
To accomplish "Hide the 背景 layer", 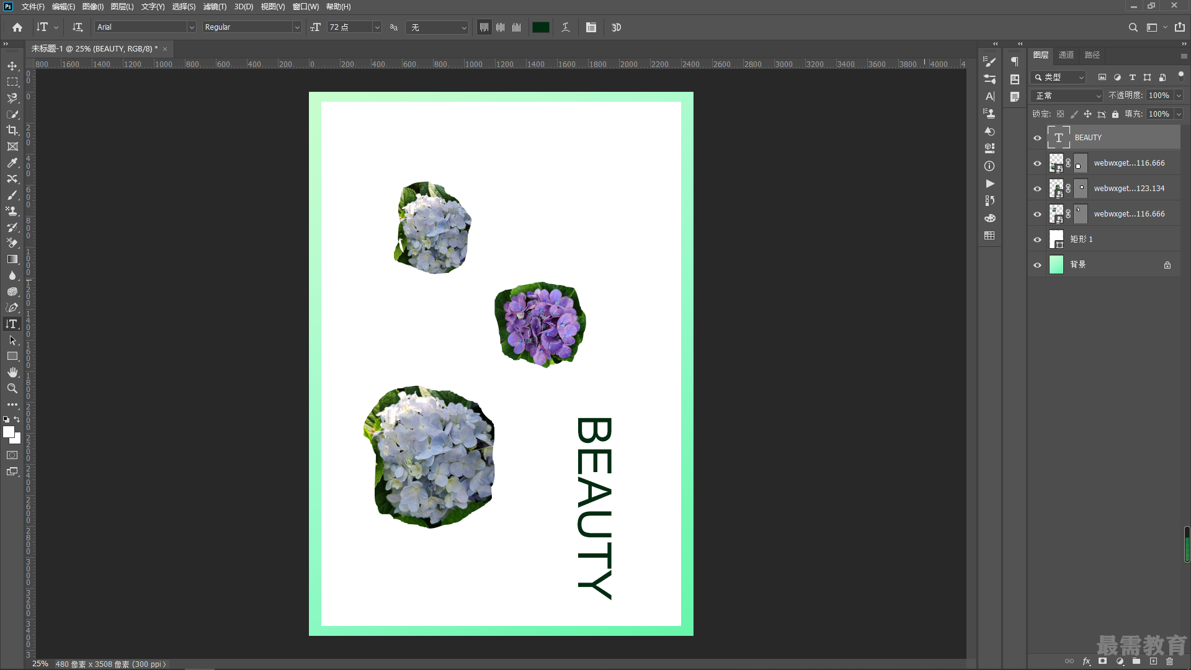I will [x=1037, y=265].
